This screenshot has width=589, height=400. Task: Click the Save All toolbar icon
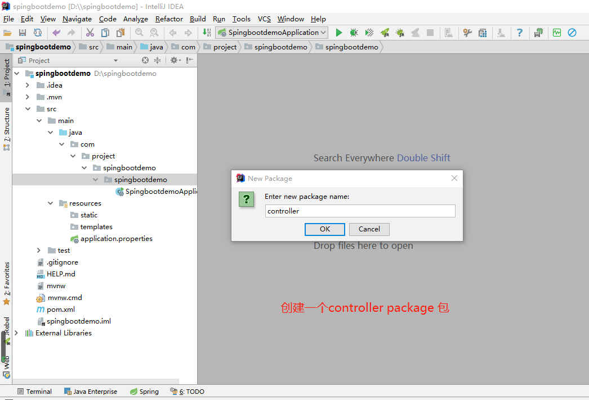coord(23,33)
